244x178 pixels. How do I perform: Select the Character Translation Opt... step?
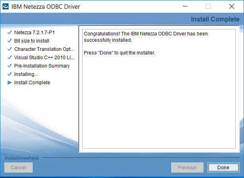(x=44, y=49)
